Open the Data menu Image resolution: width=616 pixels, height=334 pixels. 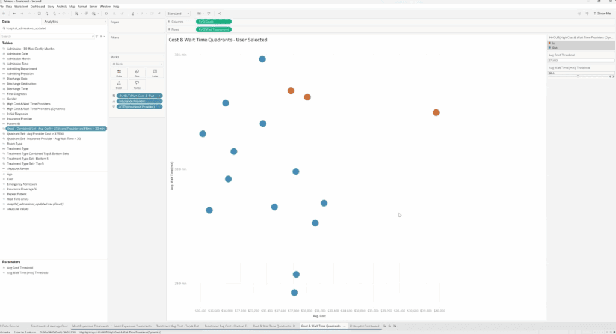point(8,6)
